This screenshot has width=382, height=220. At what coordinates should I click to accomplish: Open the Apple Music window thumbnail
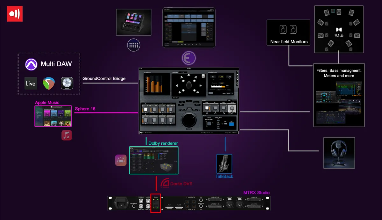(x=53, y=116)
